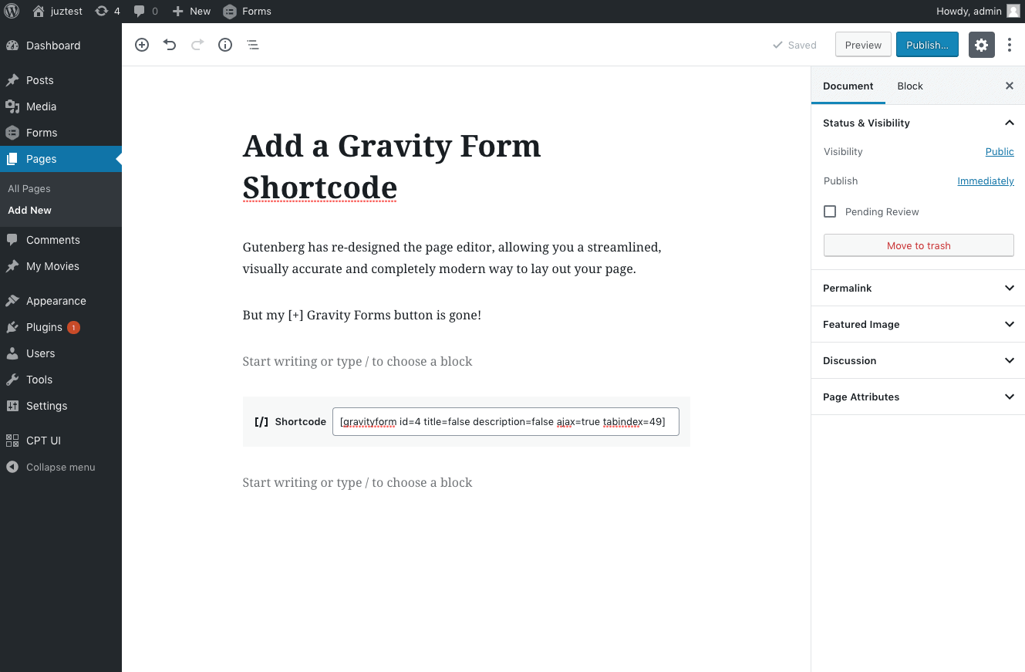
Task: Expand the Featured Image section
Action: (918, 324)
